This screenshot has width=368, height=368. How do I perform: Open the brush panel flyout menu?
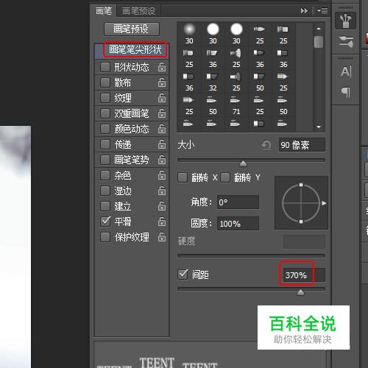322,10
